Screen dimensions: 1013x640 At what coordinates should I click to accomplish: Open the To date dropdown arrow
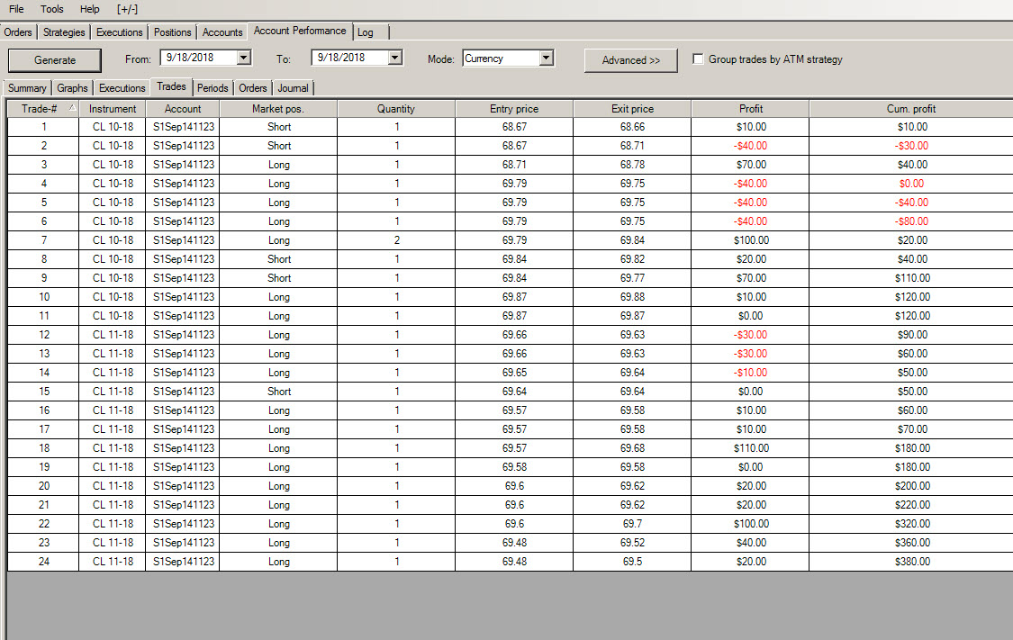(x=394, y=58)
